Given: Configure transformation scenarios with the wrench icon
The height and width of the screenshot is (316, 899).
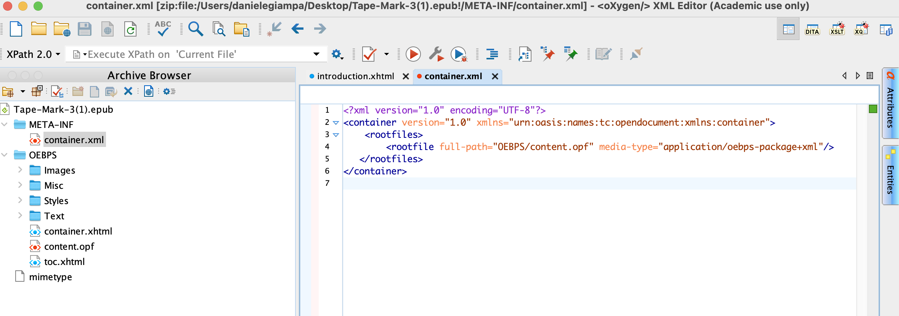Looking at the screenshot, I should click(436, 54).
